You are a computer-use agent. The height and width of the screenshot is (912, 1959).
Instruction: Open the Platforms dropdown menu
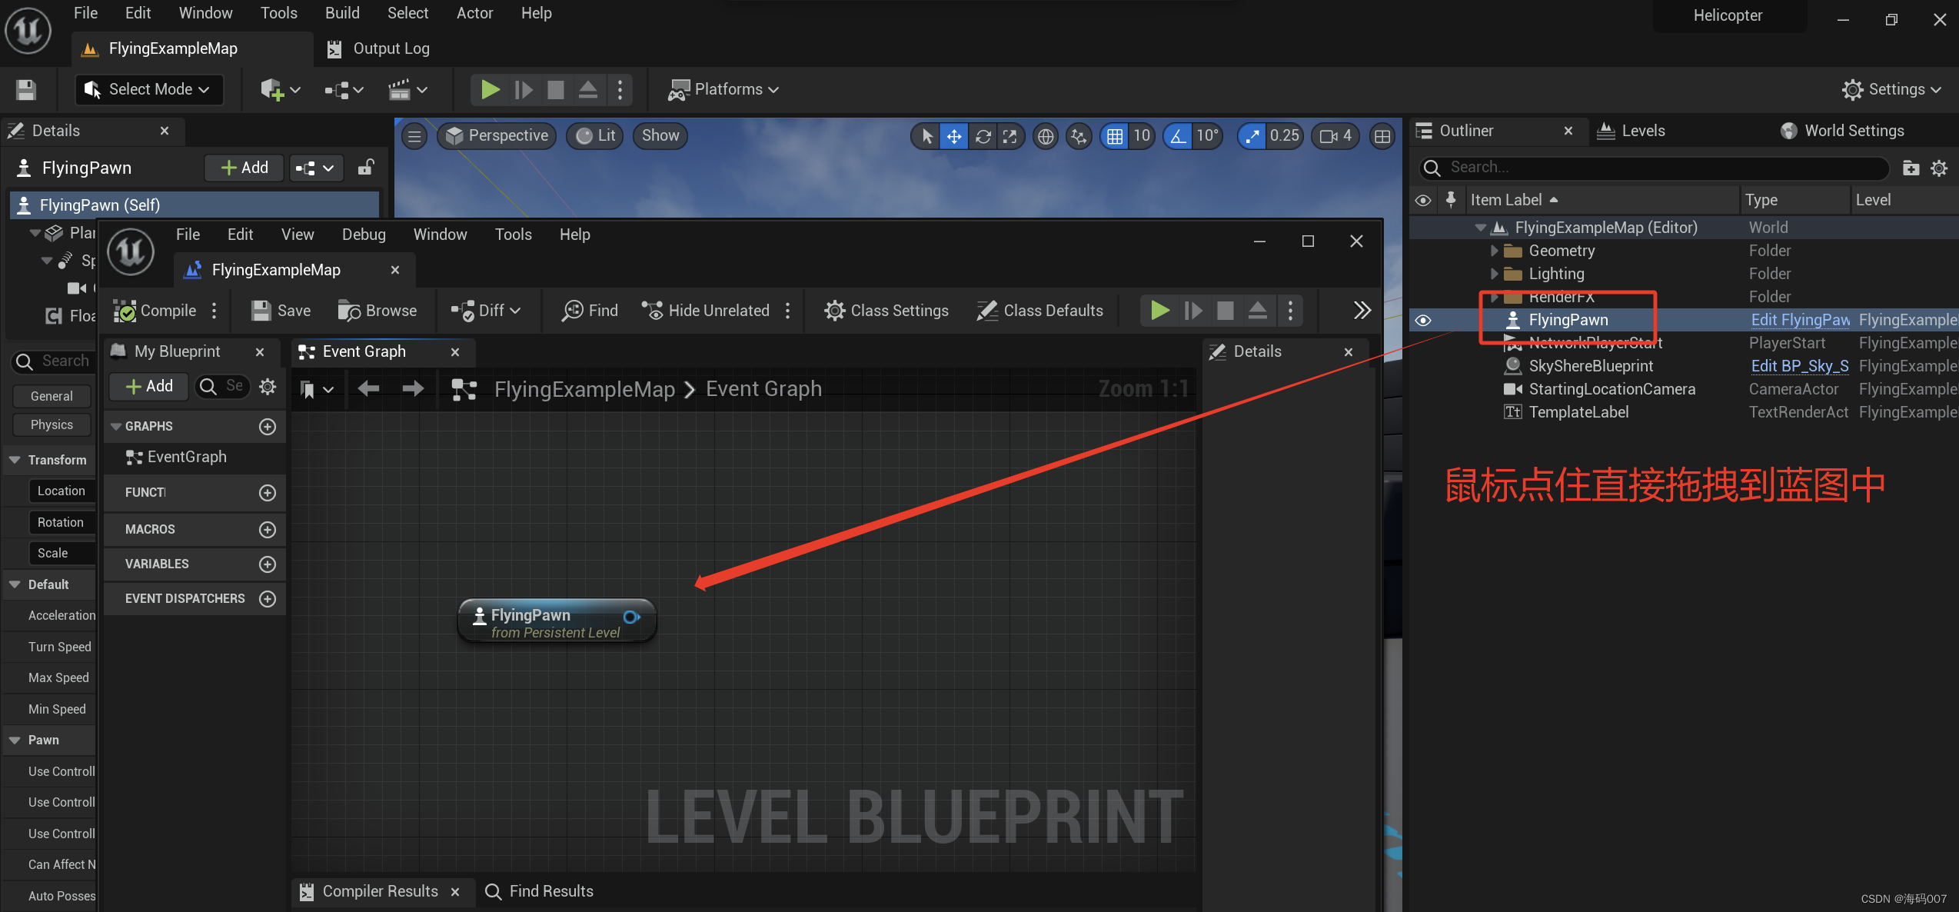723,89
